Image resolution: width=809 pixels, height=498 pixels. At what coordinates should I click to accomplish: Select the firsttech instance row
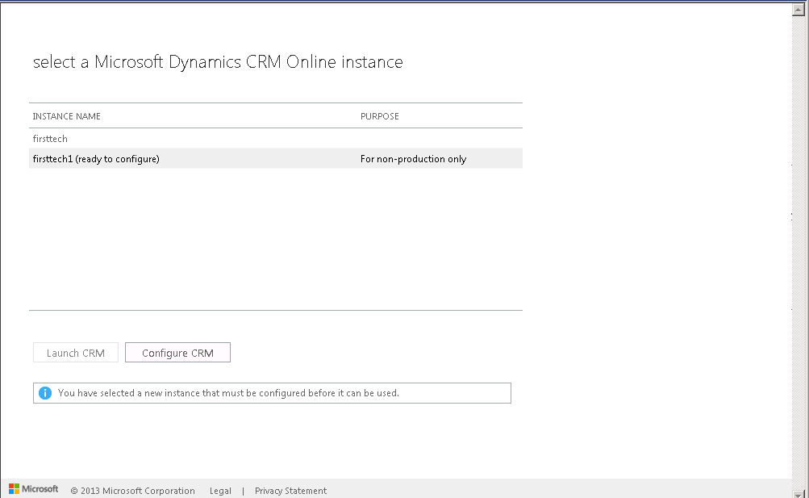click(50, 139)
